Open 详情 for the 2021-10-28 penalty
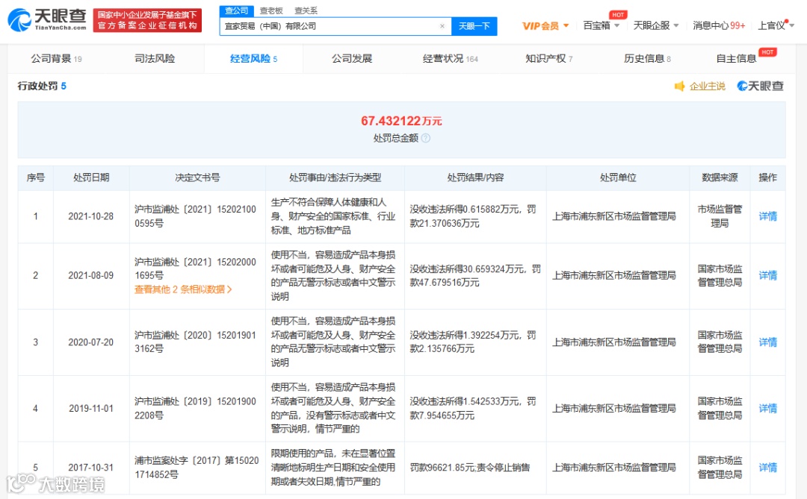Screen dimensions: 807x499 [768, 216]
